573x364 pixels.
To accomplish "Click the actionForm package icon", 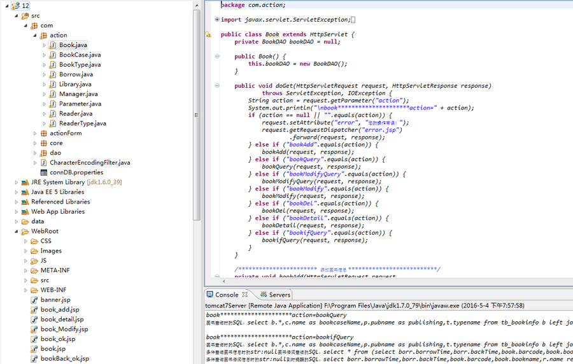I will (x=43, y=134).
